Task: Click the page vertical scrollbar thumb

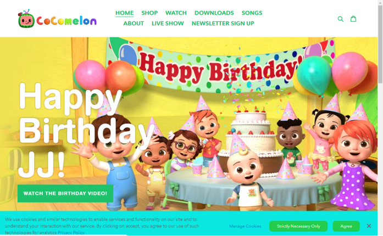Action: coord(380,44)
